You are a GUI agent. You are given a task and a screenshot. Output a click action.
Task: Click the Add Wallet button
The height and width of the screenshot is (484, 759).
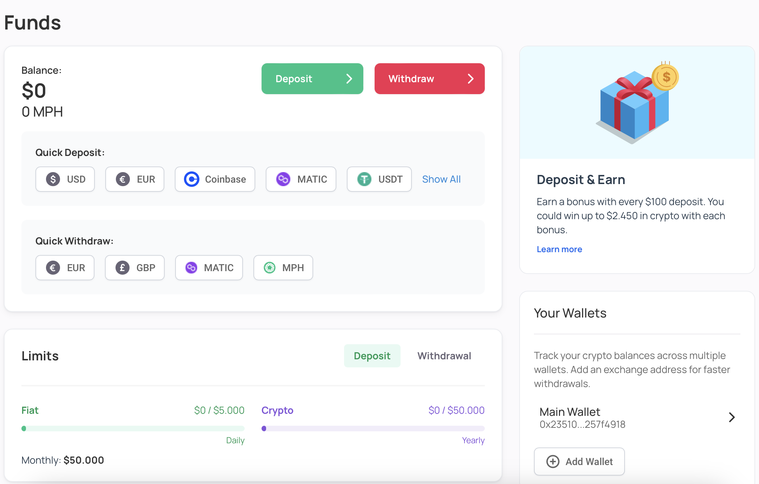coord(579,462)
